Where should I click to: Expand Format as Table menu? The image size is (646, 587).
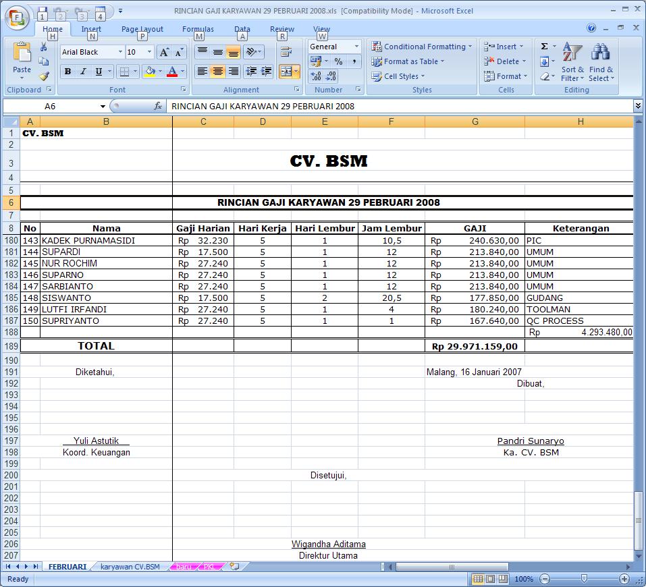408,61
